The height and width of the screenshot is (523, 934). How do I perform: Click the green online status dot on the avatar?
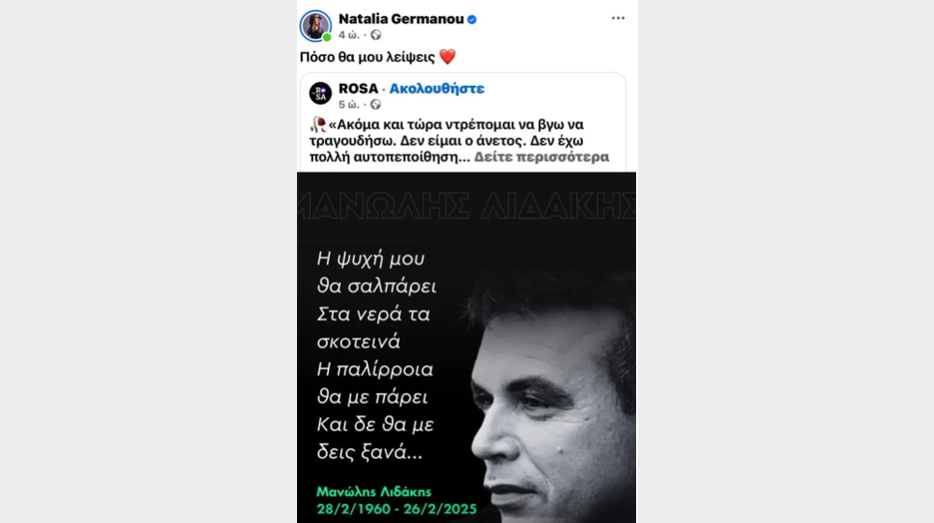pos(326,37)
